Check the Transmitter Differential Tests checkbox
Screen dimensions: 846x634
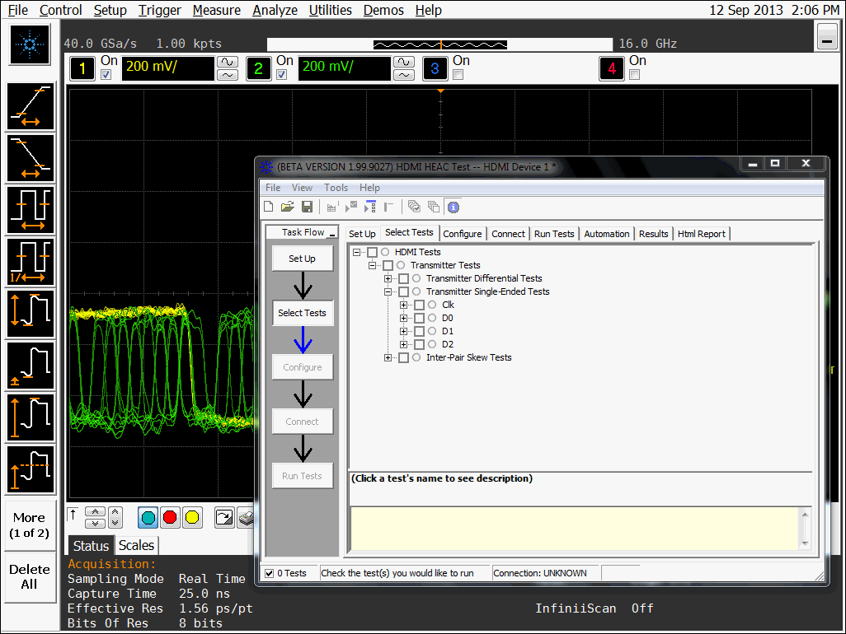point(403,279)
